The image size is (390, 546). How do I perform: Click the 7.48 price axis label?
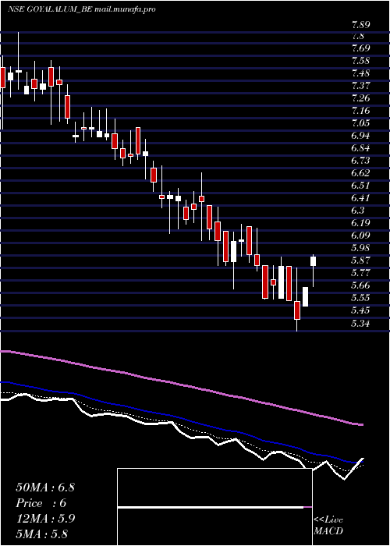[360, 73]
